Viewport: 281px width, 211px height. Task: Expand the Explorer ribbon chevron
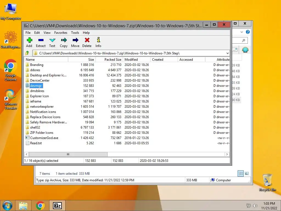(241, 32)
